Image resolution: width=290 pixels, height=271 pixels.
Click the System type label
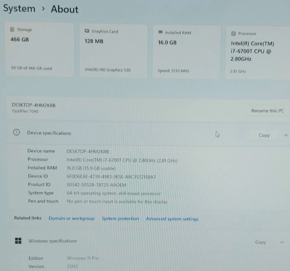point(41,193)
